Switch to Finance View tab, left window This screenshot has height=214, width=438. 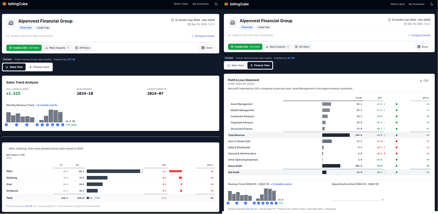coord(39,67)
